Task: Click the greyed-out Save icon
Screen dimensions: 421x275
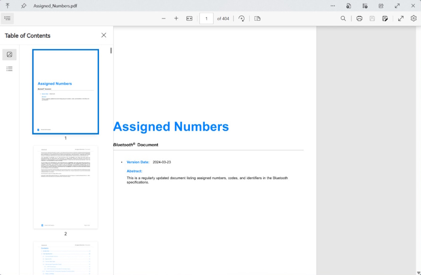Action: click(372, 19)
